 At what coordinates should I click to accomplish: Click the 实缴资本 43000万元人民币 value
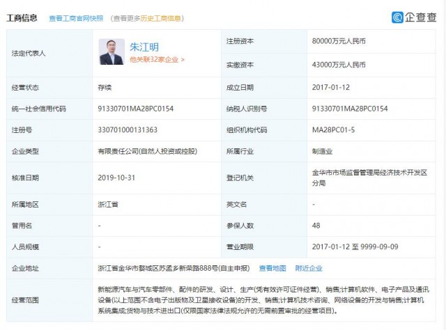click(339, 65)
